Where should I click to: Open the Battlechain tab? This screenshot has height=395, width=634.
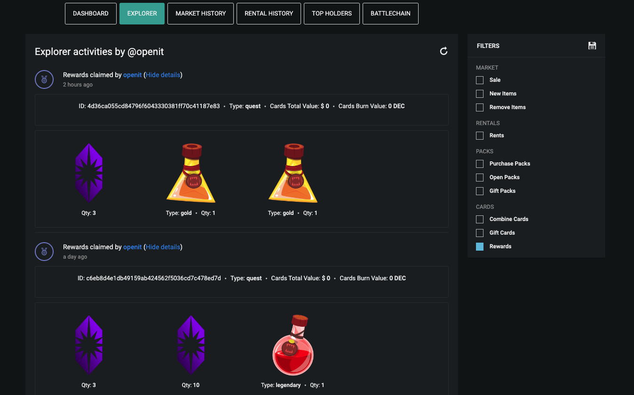pos(390,14)
